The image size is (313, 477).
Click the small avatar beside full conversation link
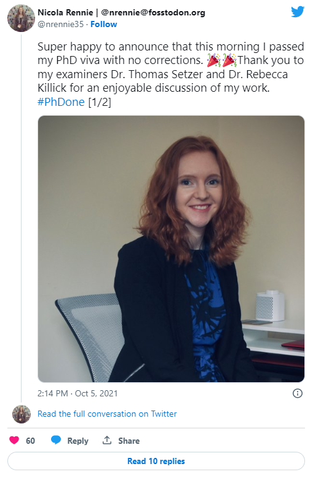click(x=22, y=414)
